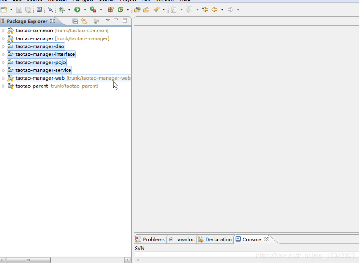
Task: Toggle Focus on Active Task
Action: click(96, 21)
